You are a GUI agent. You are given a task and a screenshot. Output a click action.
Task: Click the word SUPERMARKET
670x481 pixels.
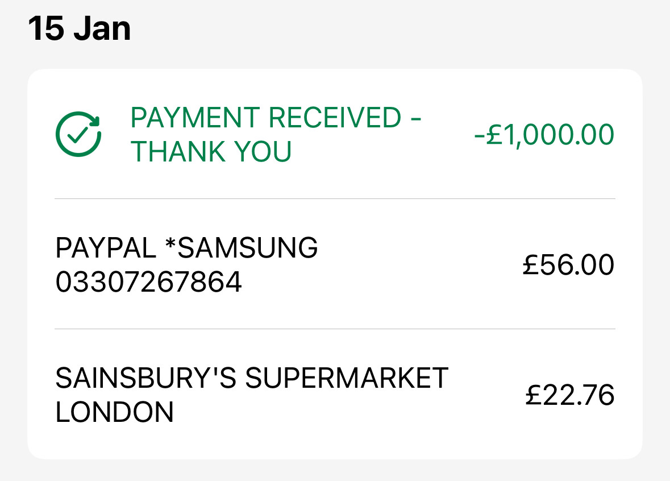coord(347,379)
